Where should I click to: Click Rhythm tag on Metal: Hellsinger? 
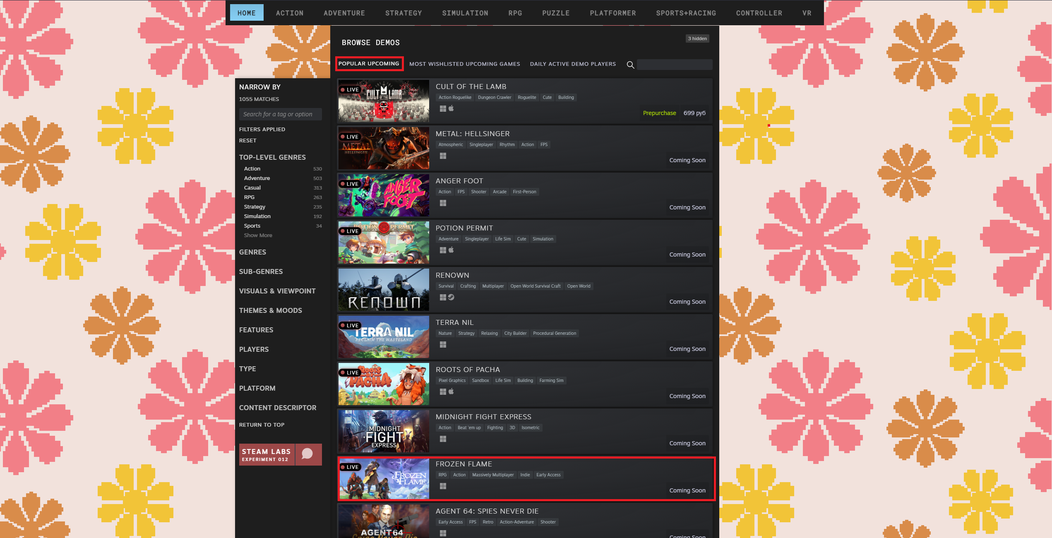pos(507,144)
